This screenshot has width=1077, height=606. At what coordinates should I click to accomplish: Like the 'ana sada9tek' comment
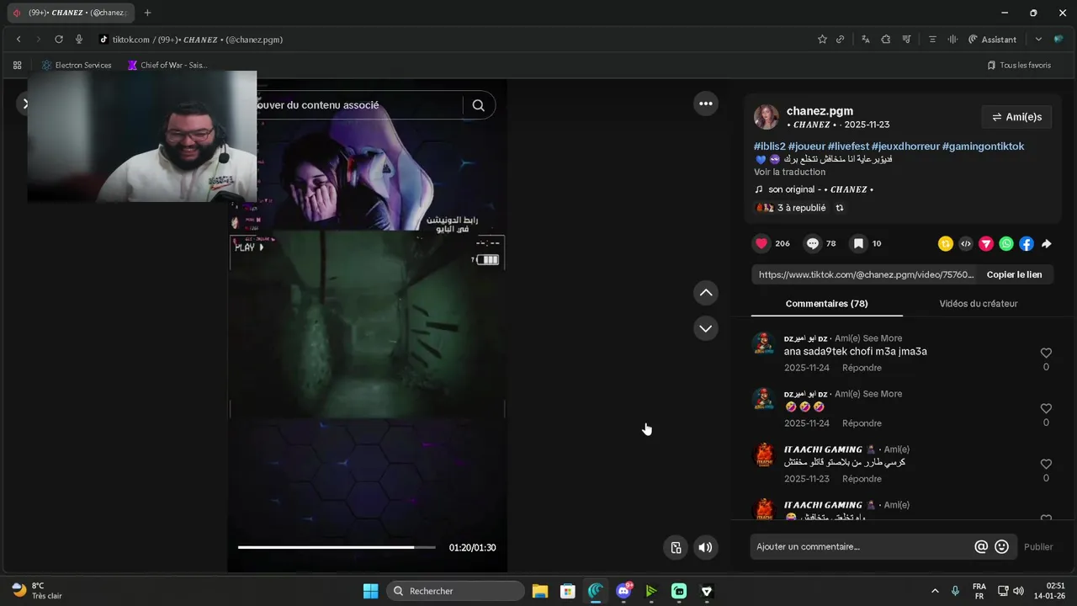pos(1046,353)
